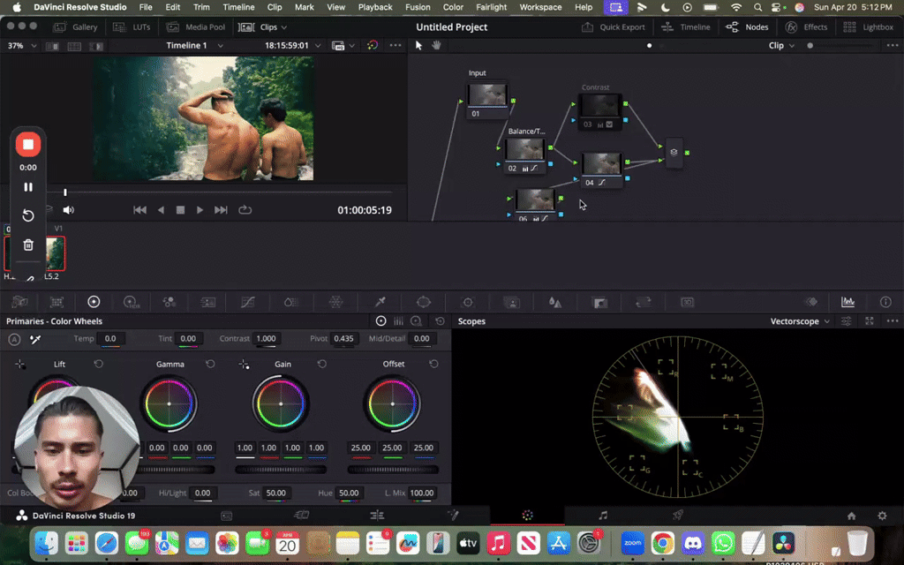Switch to the Nodes panel
The height and width of the screenshot is (565, 904).
747,26
